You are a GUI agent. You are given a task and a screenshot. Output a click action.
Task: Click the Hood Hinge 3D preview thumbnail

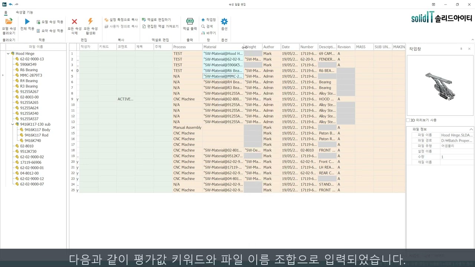[x=440, y=85]
